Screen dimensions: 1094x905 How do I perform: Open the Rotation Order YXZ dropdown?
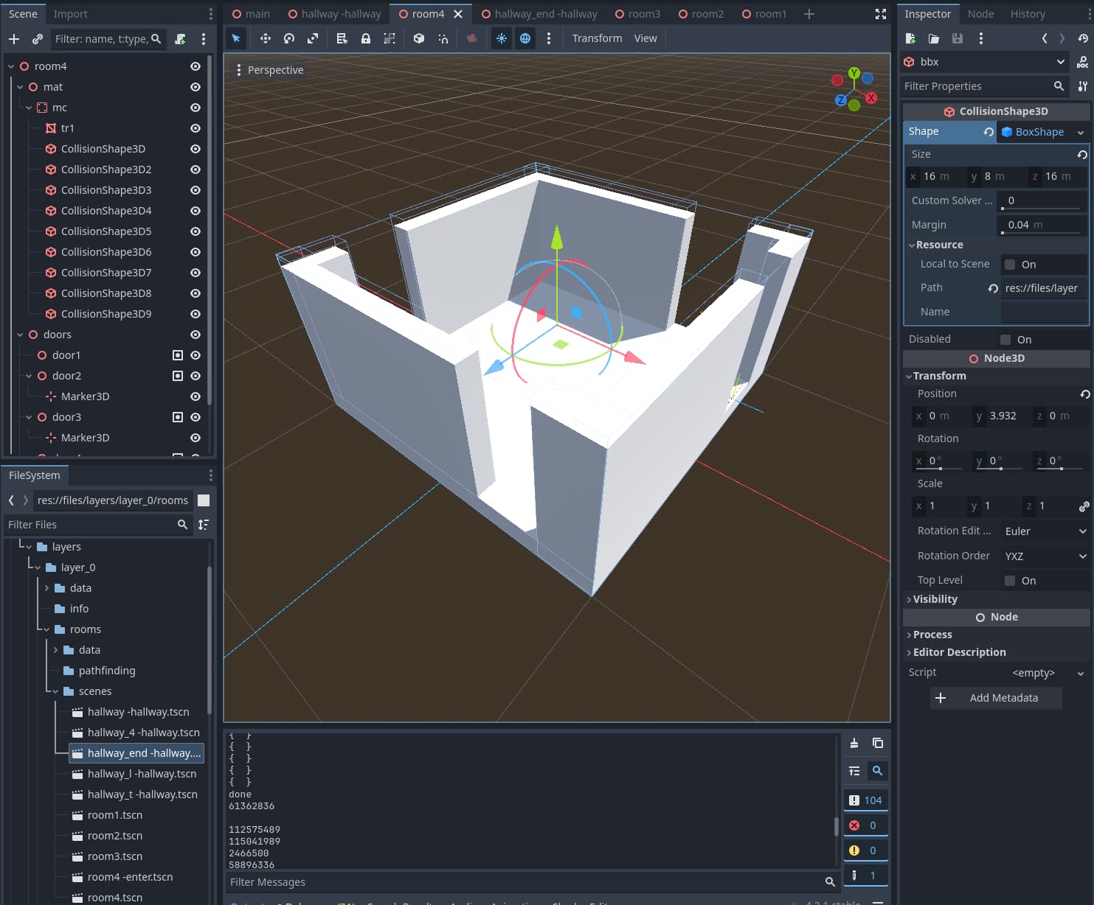1045,556
